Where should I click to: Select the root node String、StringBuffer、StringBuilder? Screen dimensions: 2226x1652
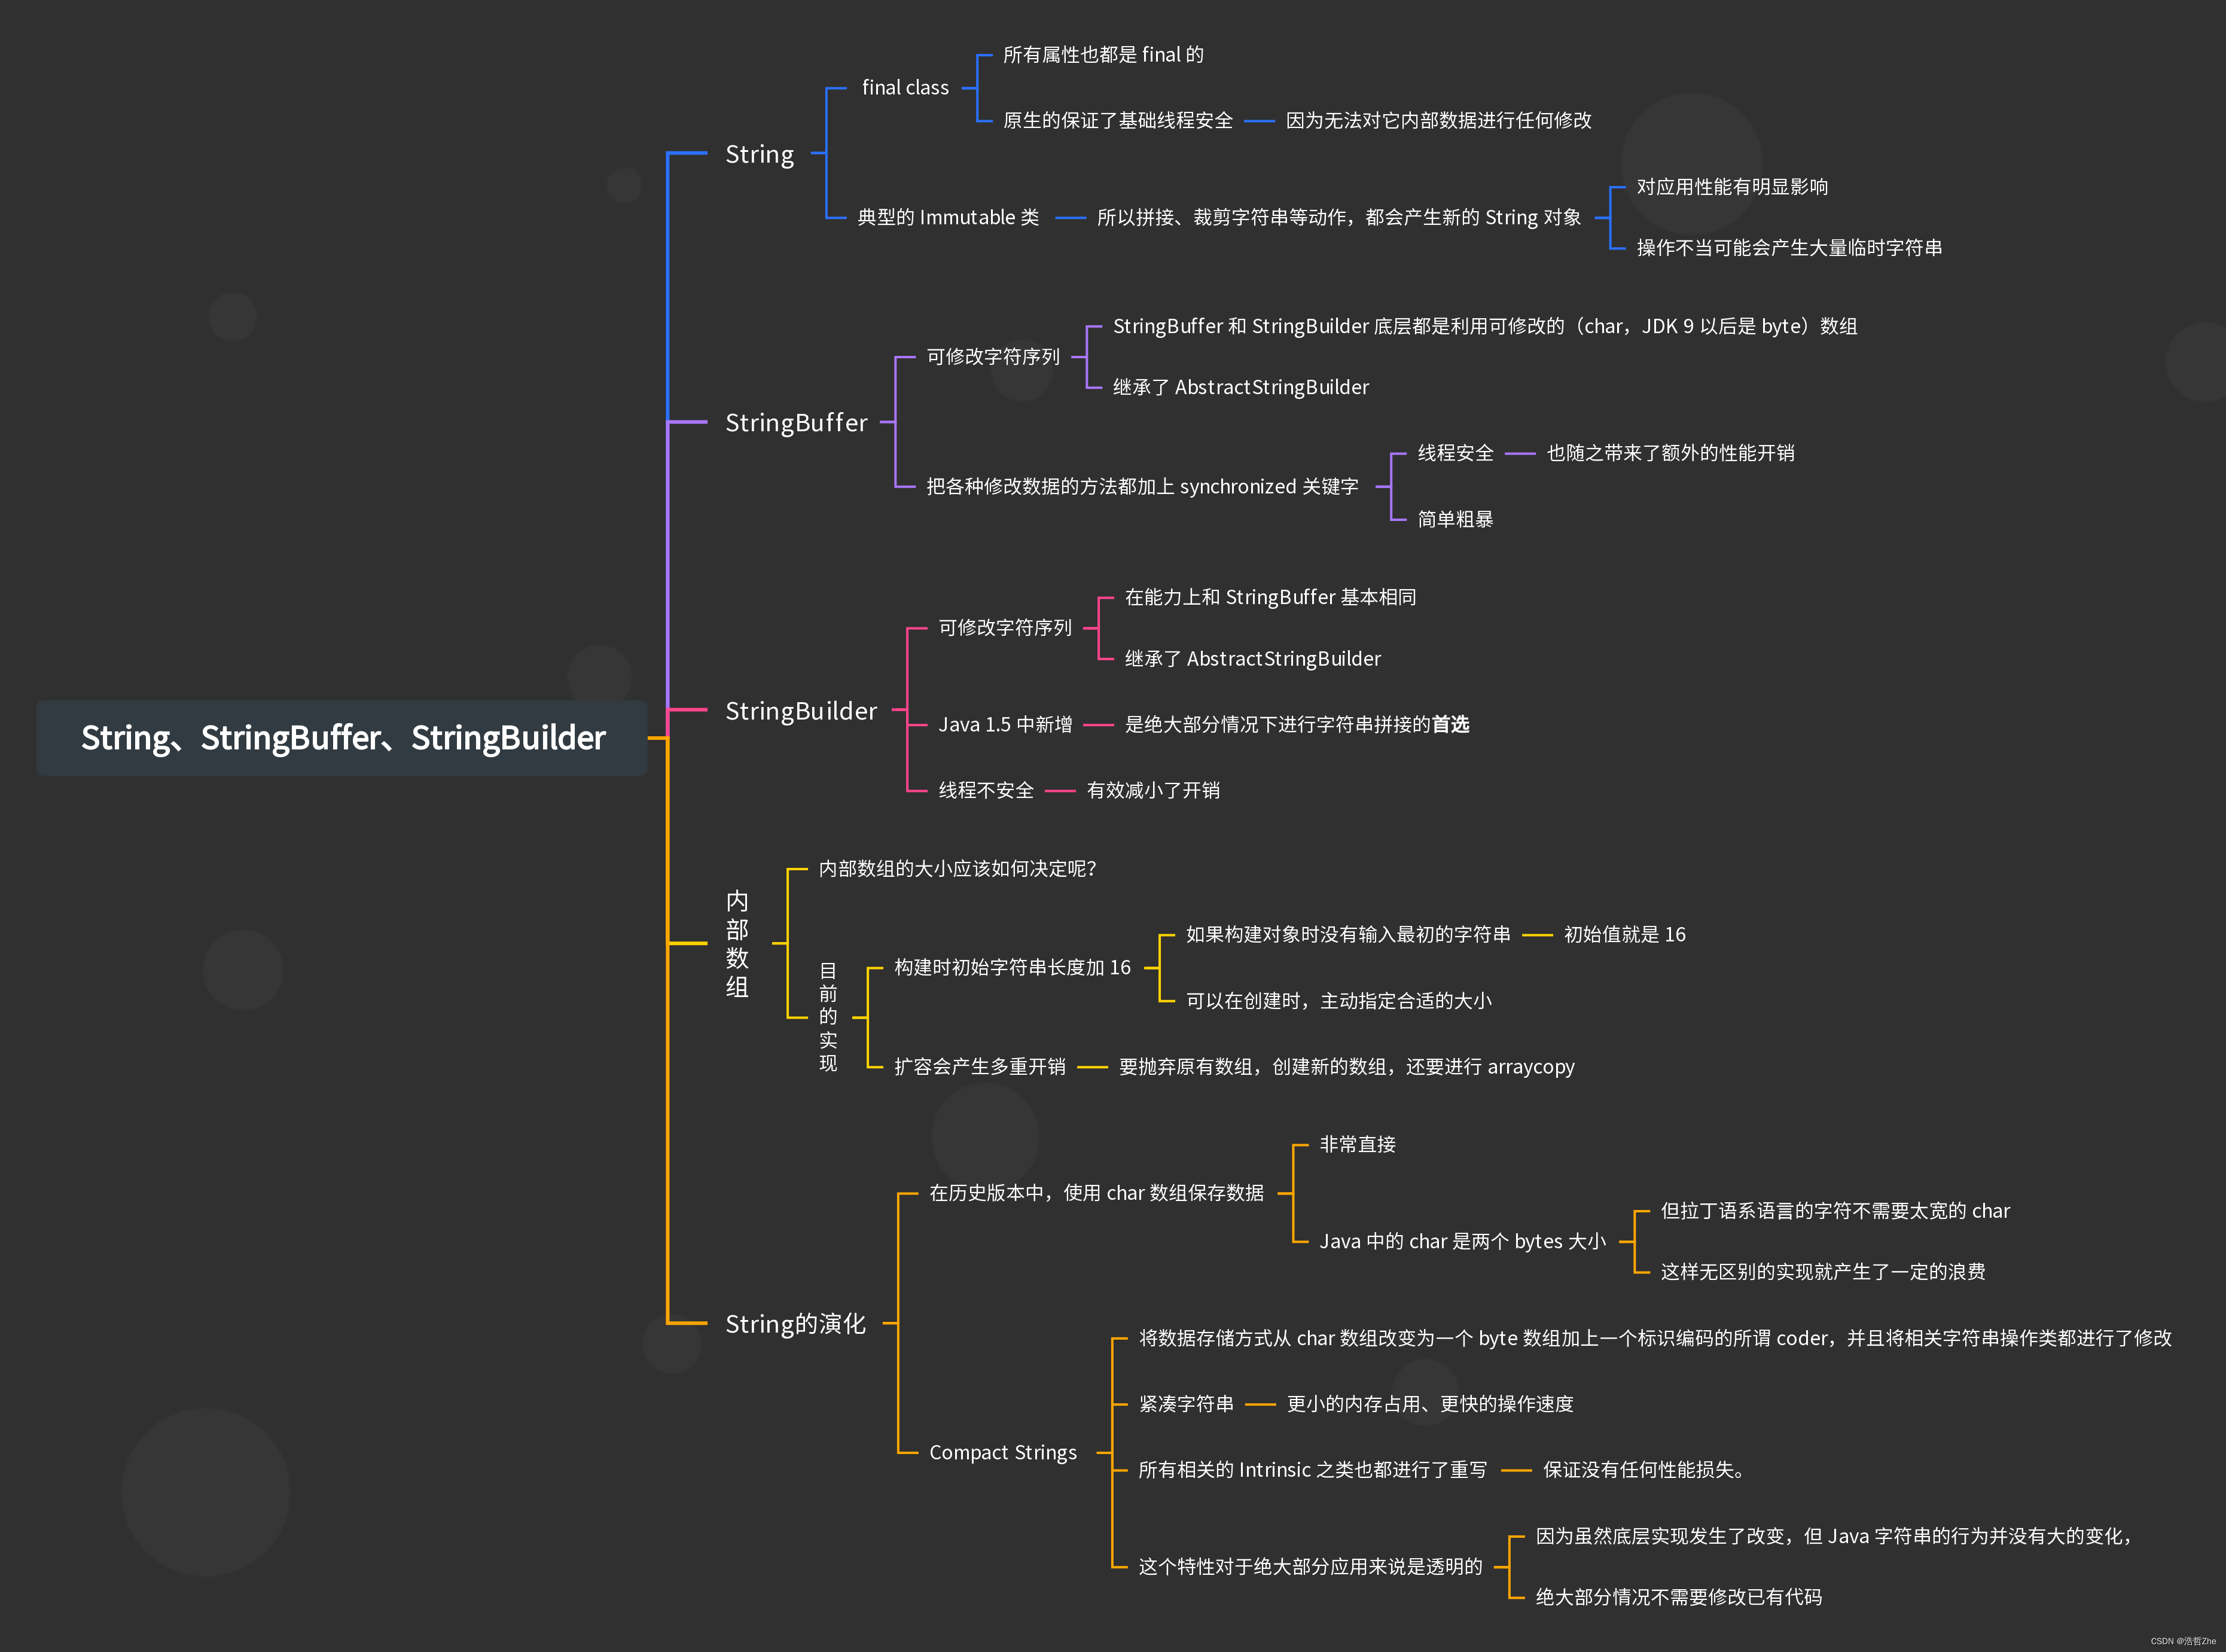point(342,738)
